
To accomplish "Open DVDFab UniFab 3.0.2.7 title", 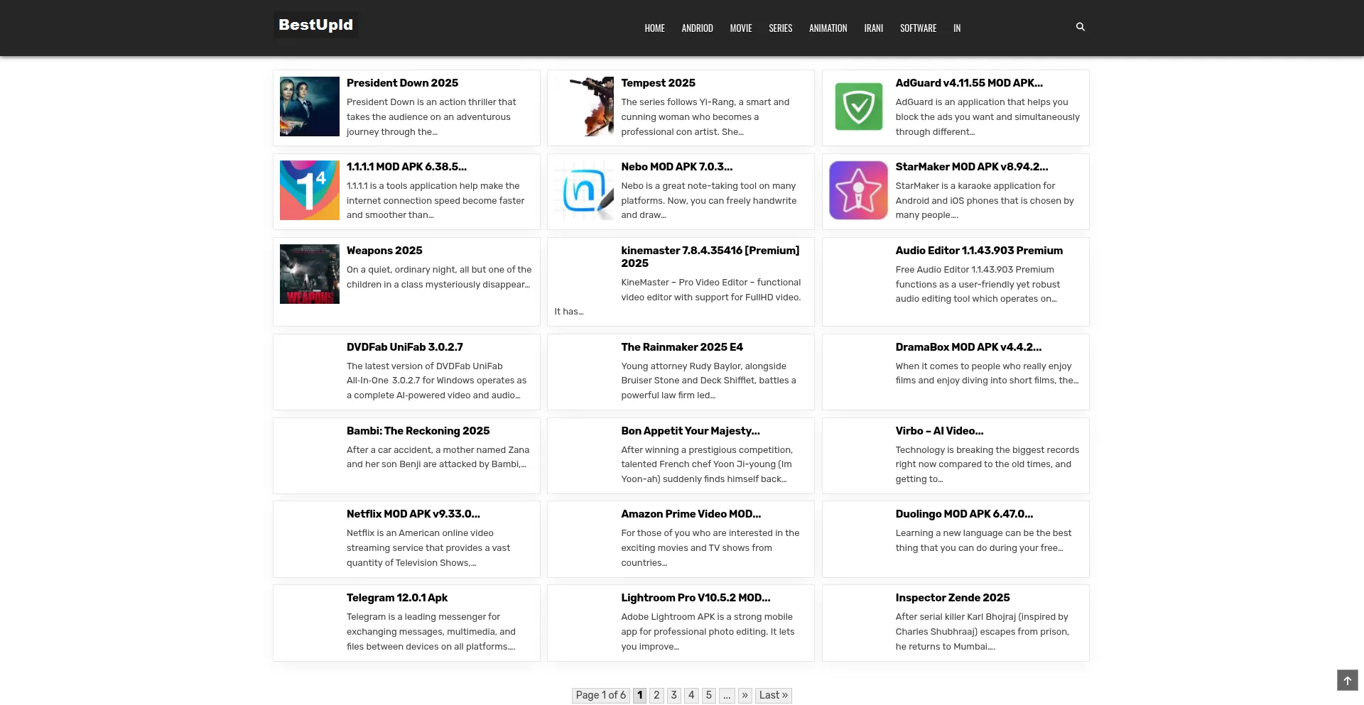I will pyautogui.click(x=404, y=347).
